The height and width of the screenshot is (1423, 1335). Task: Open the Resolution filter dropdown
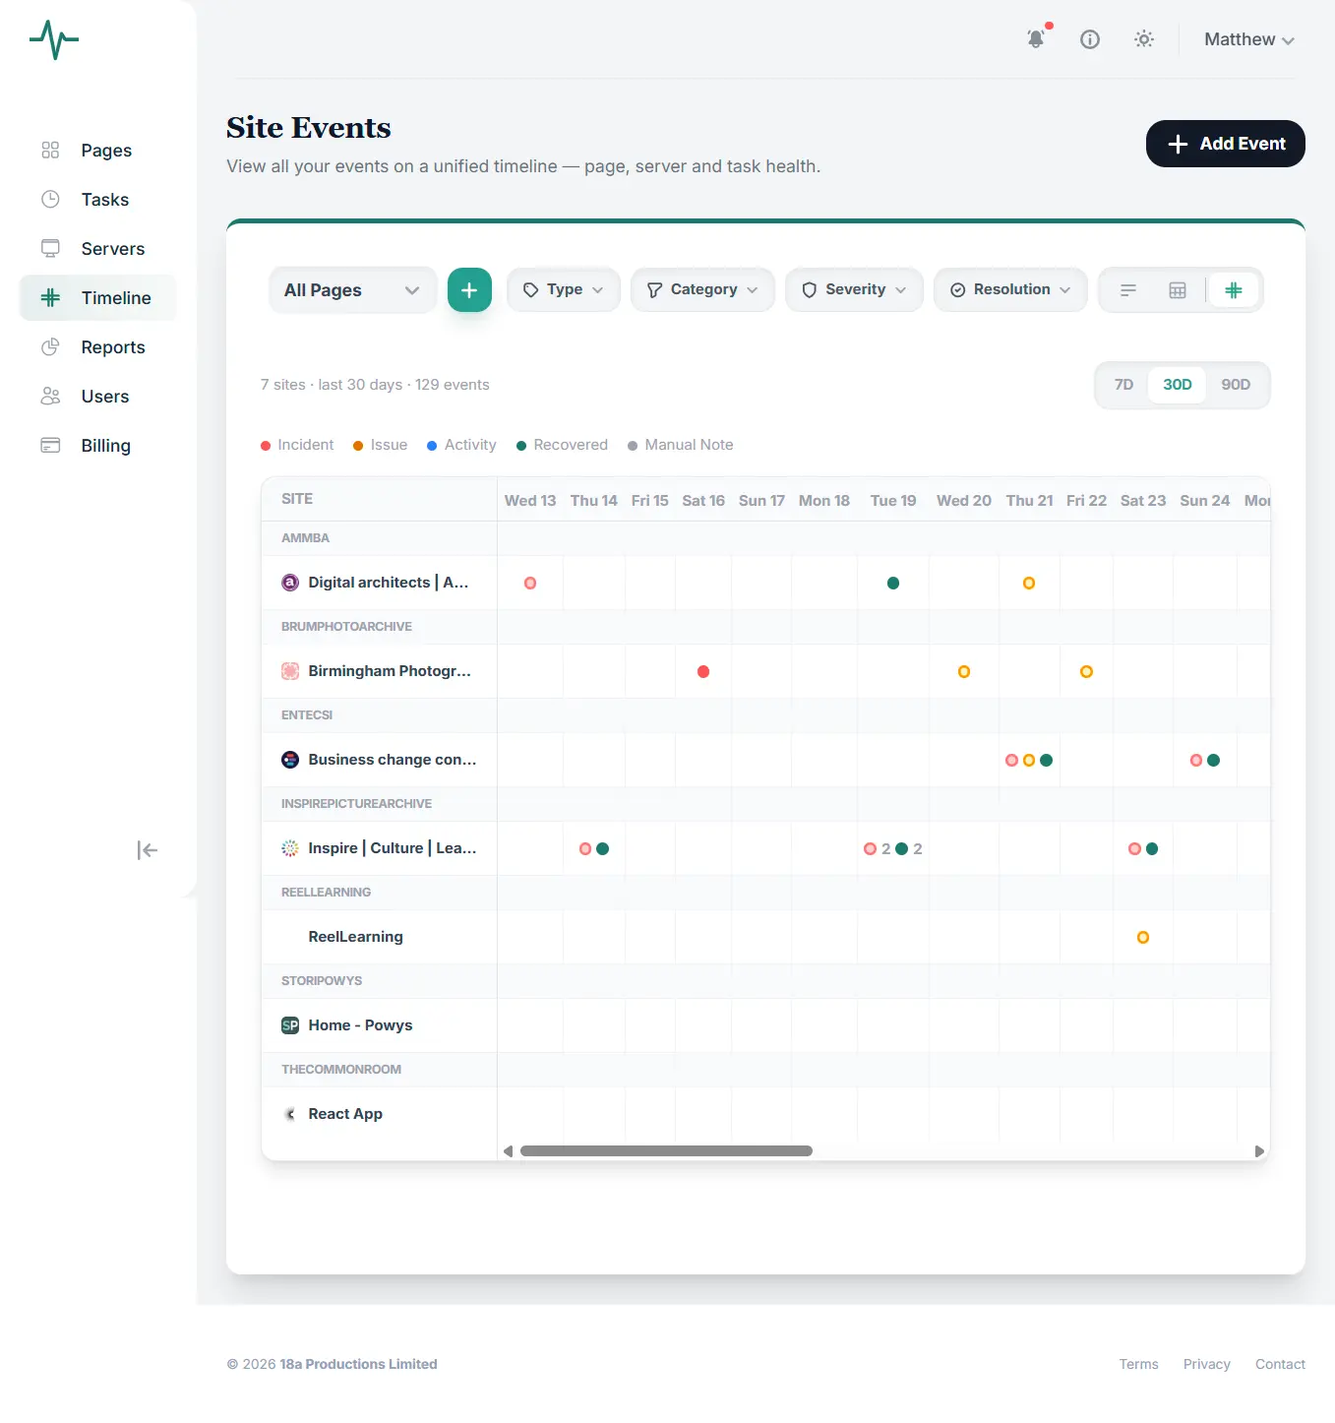[1010, 289]
